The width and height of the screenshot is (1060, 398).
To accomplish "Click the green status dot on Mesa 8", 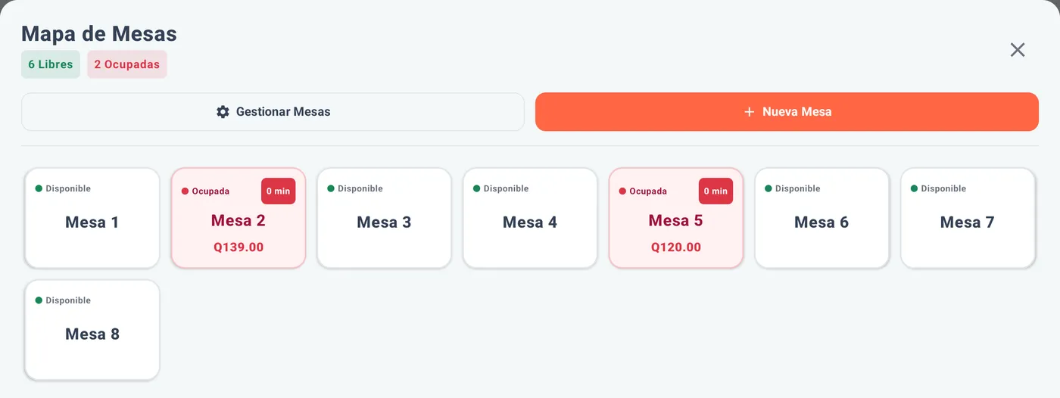I will (39, 300).
